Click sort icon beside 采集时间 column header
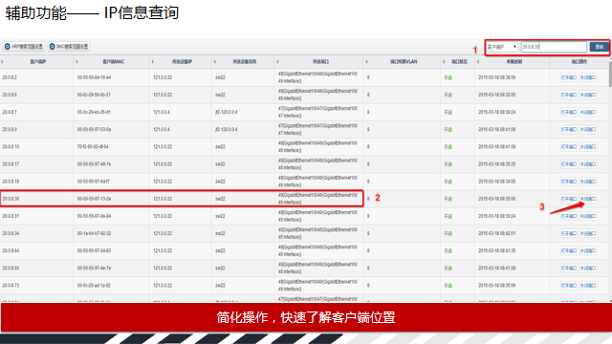612x344 pixels. (x=478, y=61)
